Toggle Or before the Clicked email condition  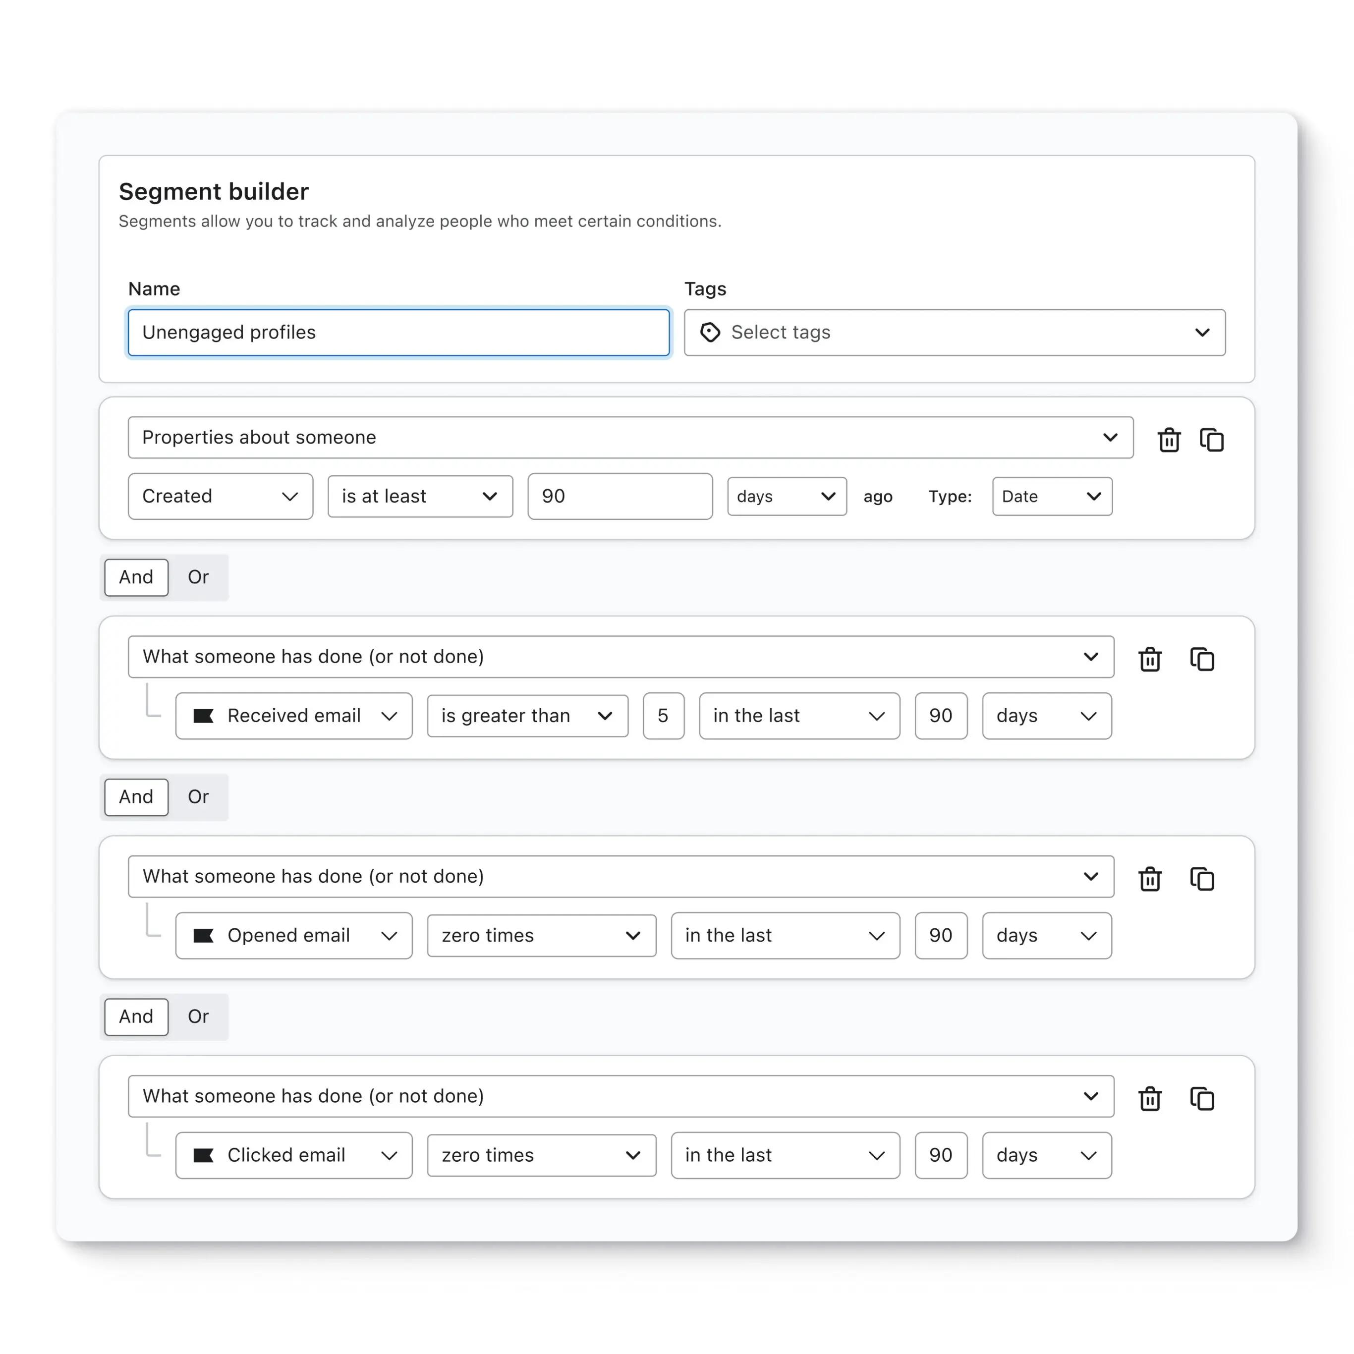click(x=198, y=1017)
